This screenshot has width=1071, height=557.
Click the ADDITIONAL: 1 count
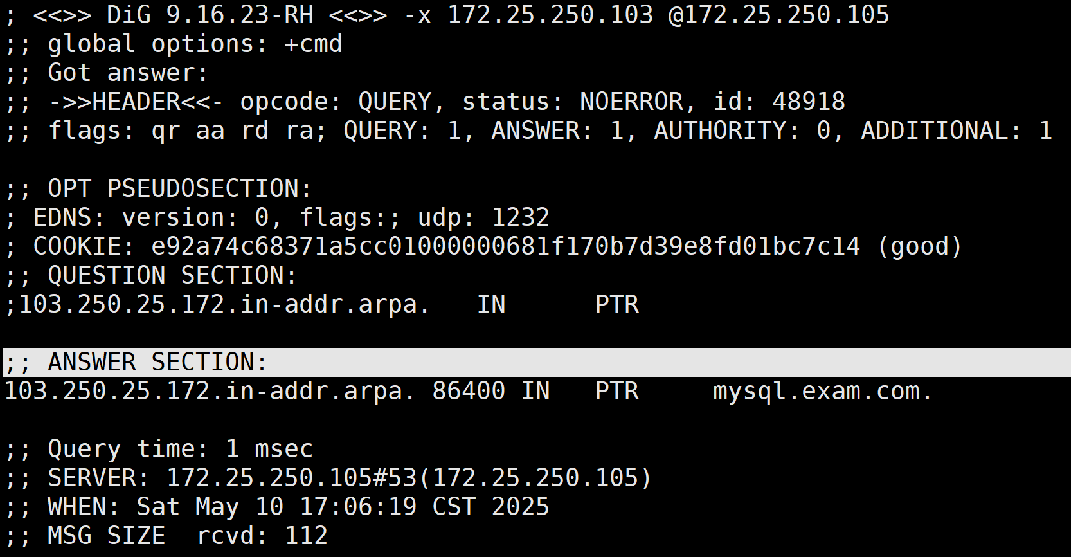click(957, 131)
